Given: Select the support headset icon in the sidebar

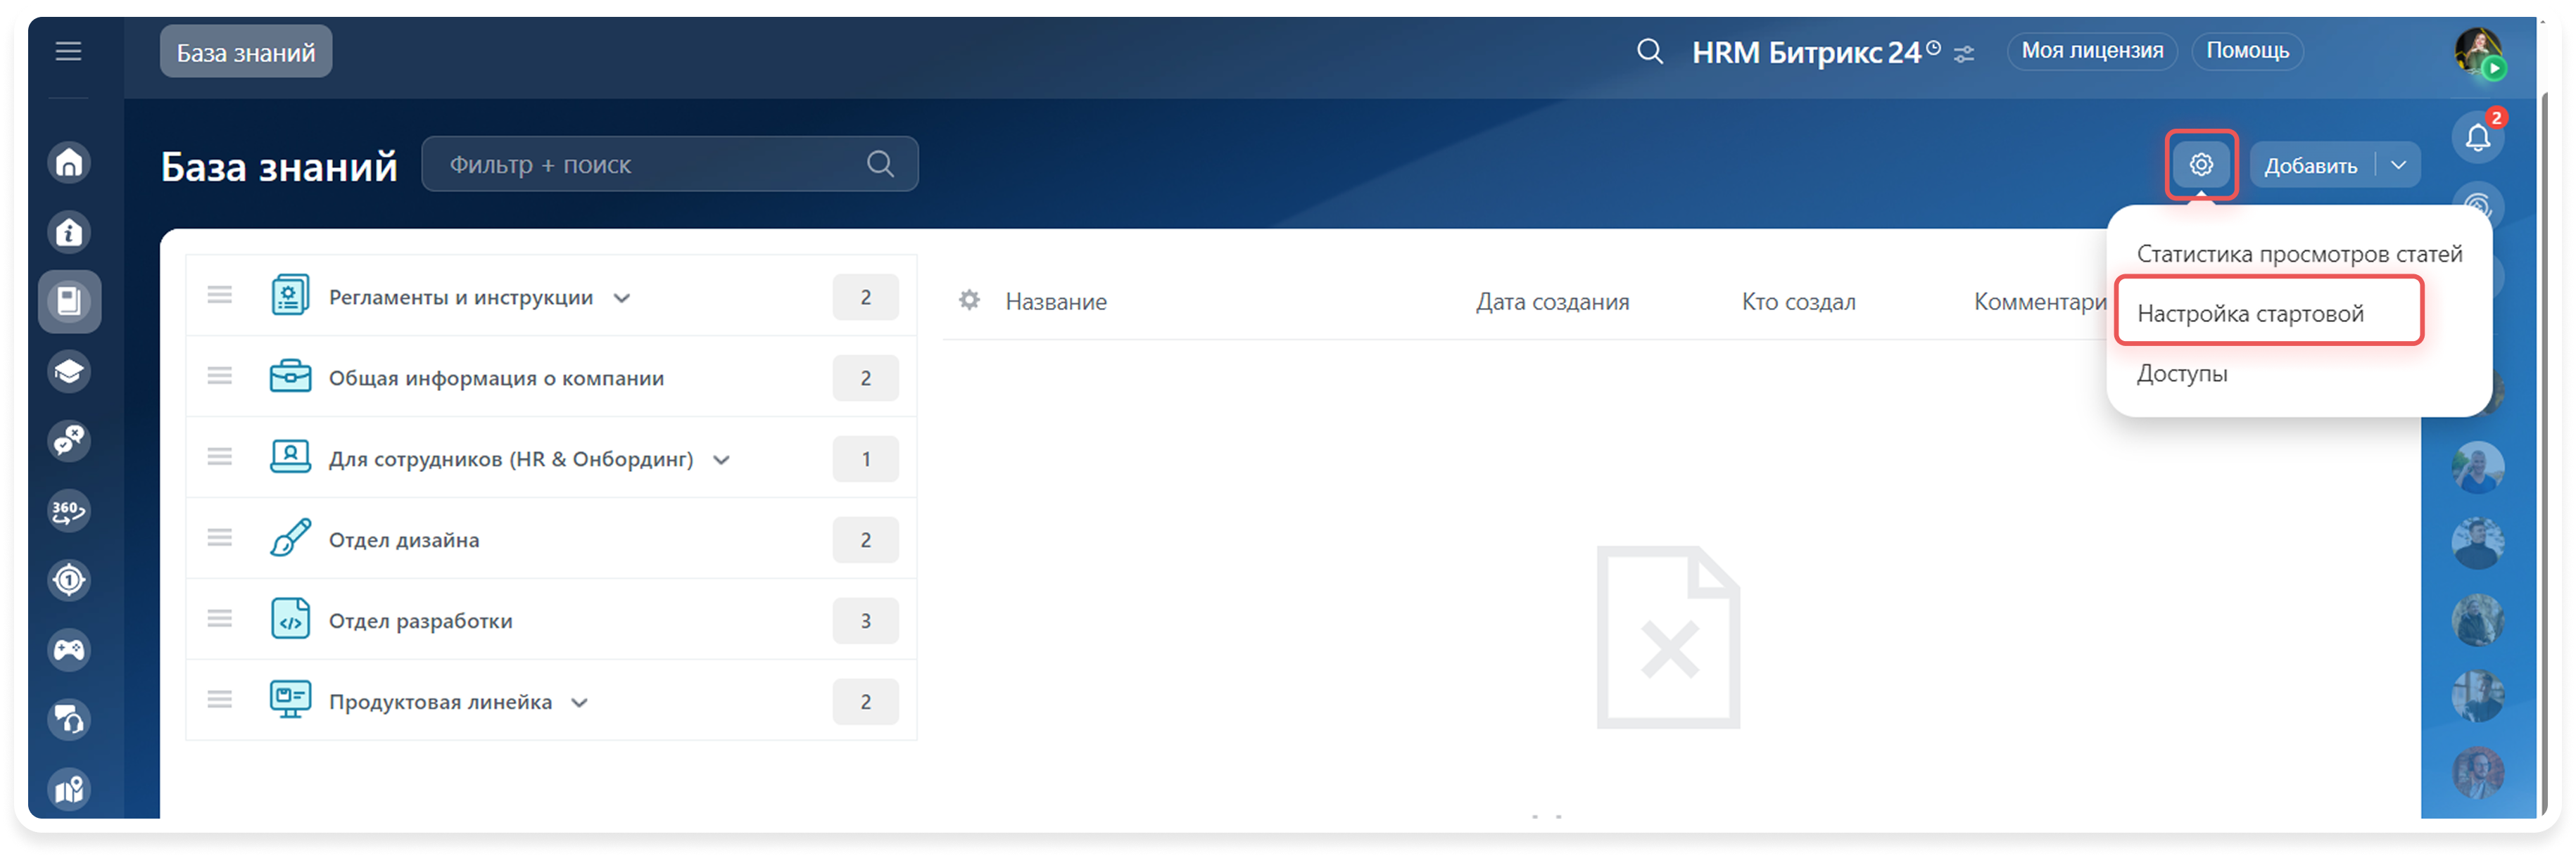Looking at the screenshot, I should point(68,719).
